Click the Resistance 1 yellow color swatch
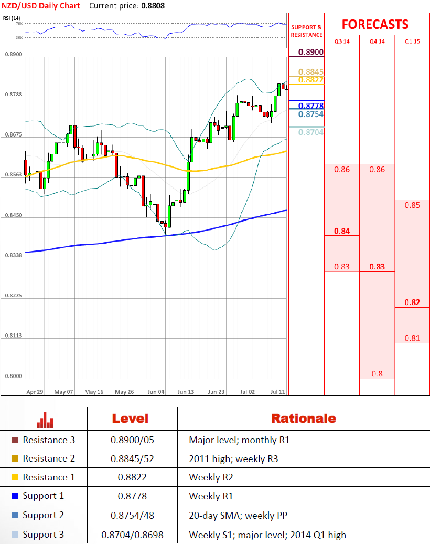Screen dimensions: 430x544 point(15,477)
